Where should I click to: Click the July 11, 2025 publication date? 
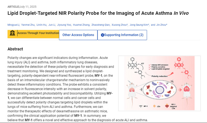28,7
